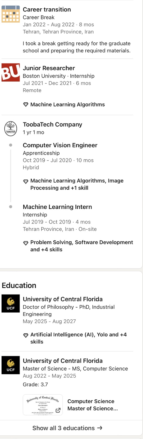143x439 pixels.
Task: Click the diamond skills icon under Machine Learning Intern
Action: point(26,243)
